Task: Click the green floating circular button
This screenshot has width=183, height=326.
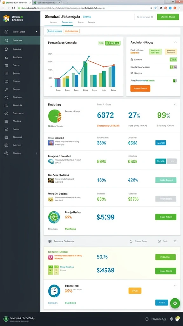Action: pyautogui.click(x=175, y=303)
